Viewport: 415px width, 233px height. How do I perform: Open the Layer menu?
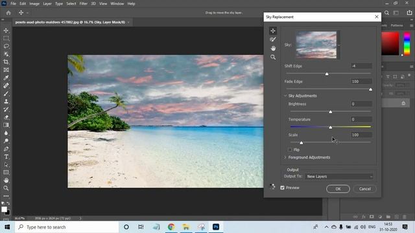click(47, 4)
